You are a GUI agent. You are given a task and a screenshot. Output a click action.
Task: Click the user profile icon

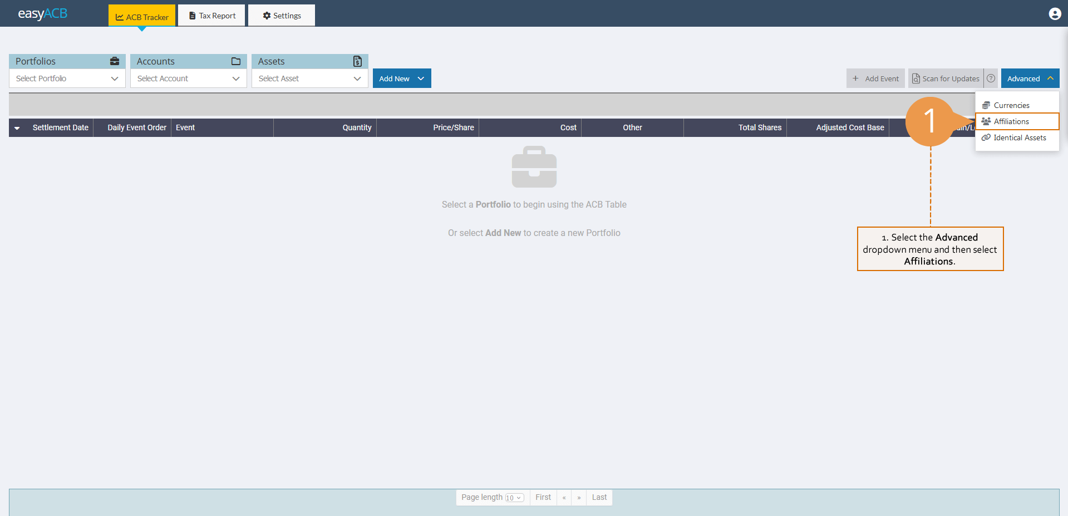1055,13
